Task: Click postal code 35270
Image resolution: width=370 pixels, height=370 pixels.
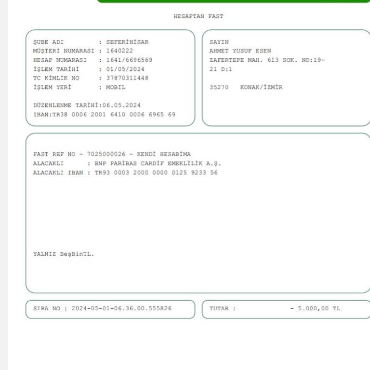Action: (x=219, y=87)
